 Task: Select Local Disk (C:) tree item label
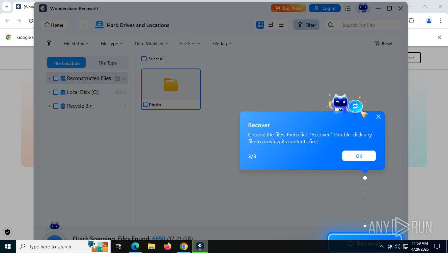click(83, 92)
